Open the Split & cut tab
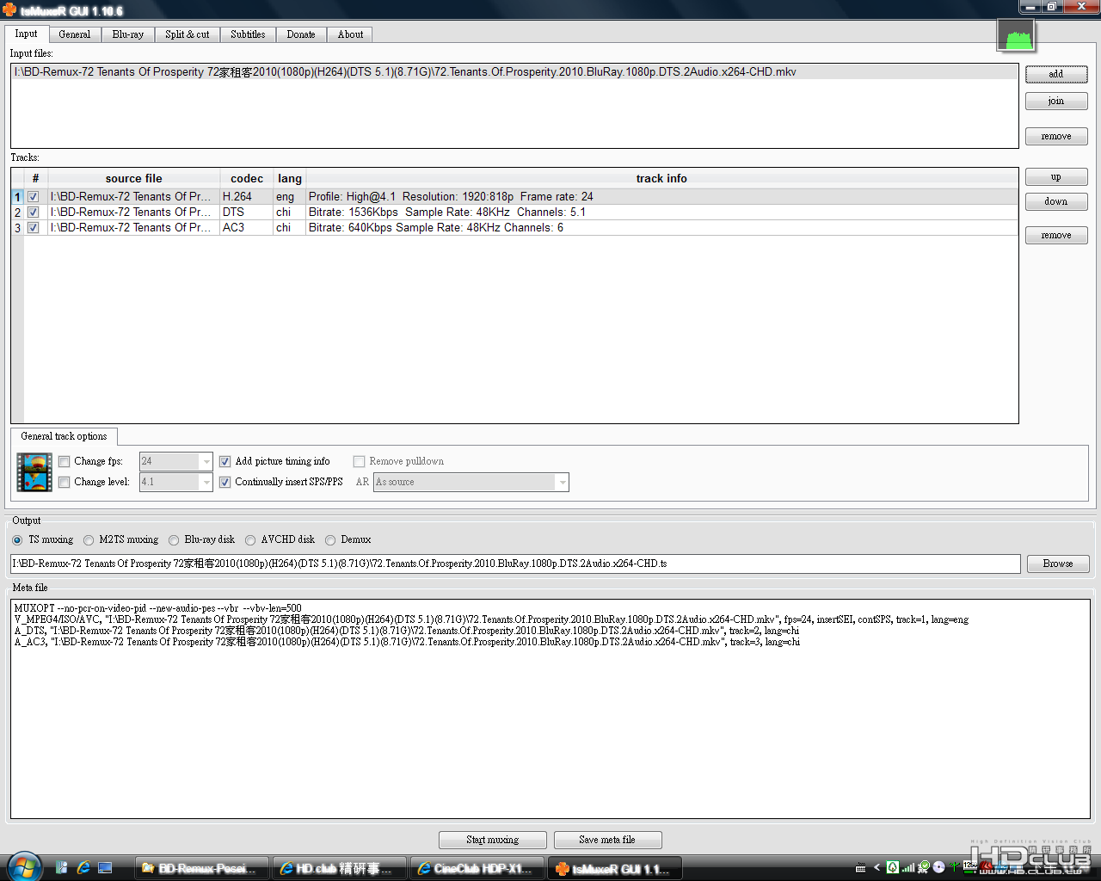 (x=188, y=34)
